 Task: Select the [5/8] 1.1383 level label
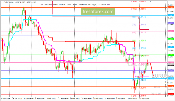pos(139,40)
